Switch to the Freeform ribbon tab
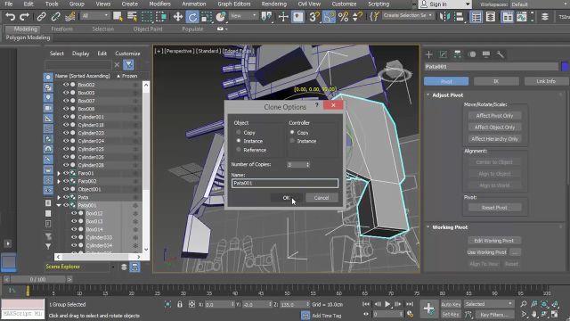The width and height of the screenshot is (570, 321). point(61,29)
